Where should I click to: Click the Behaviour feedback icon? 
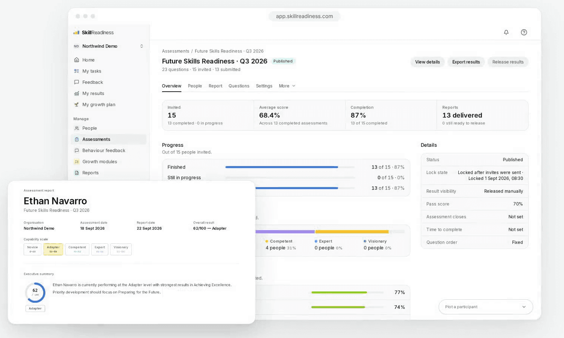pos(77,151)
